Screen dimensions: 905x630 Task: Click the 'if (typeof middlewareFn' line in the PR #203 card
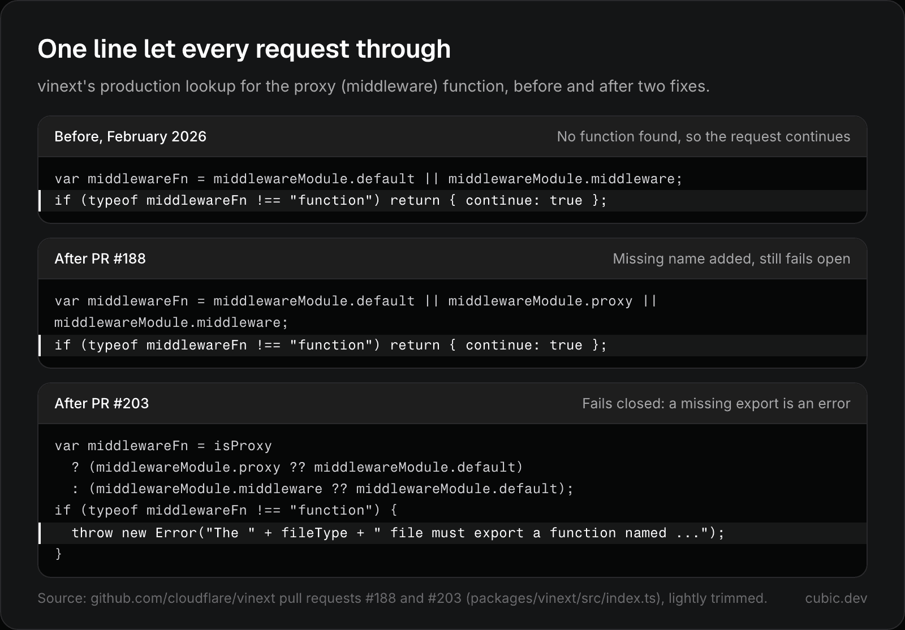tap(226, 510)
